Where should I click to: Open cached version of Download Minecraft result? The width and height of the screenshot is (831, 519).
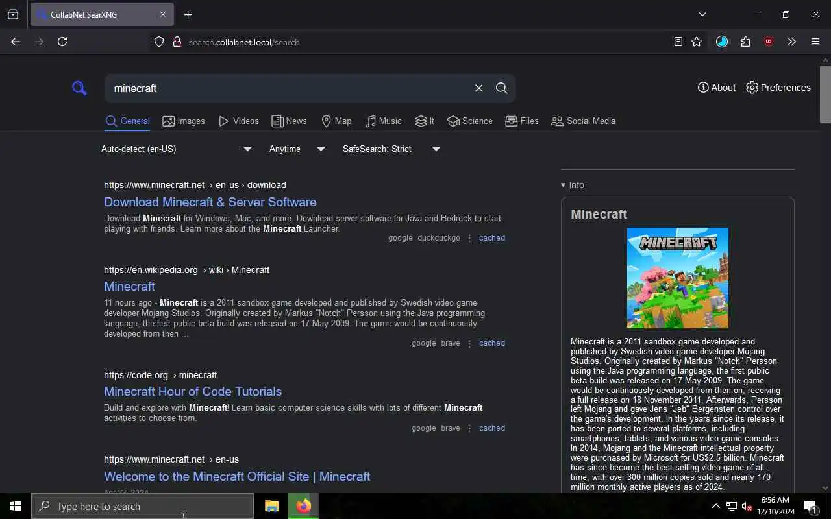(x=492, y=238)
